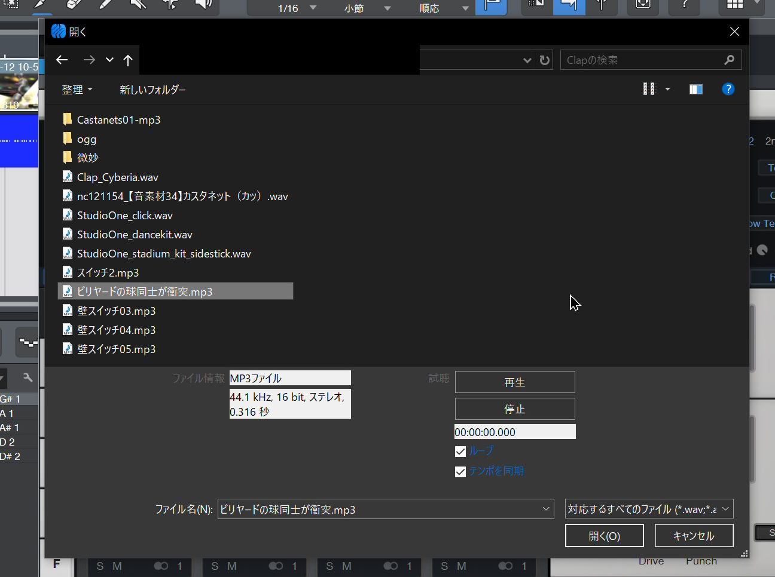This screenshot has height=577, width=775.
Task: Refresh the folder contents in the address bar
Action: coord(544,60)
